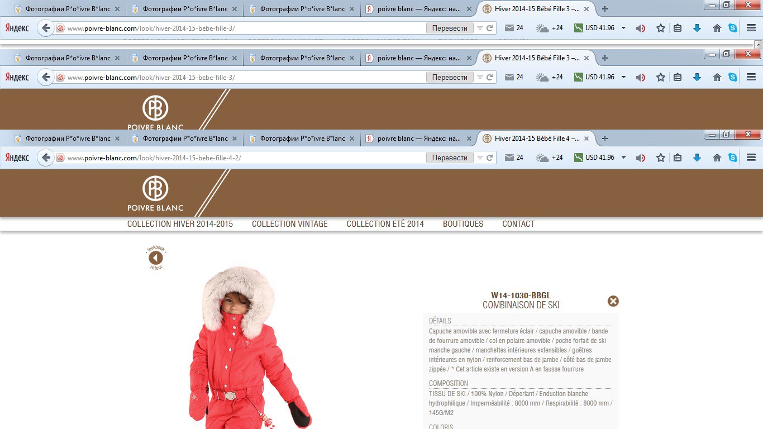This screenshot has width=763, height=429.
Task: Open the downloads arrow in the Bébé Fille 4 window
Action: 697,158
